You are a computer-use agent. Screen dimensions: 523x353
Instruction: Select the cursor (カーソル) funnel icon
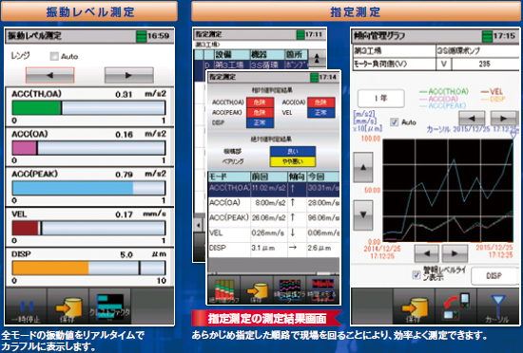[x=497, y=307]
